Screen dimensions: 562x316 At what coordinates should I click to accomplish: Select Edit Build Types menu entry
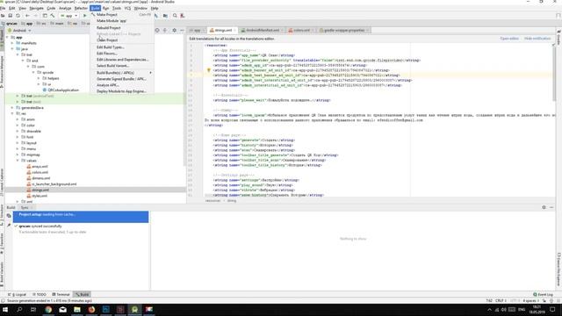tap(122, 47)
